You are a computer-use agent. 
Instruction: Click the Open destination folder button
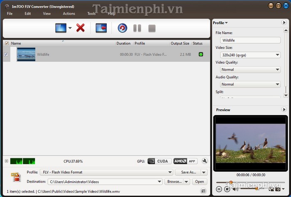coord(200,182)
